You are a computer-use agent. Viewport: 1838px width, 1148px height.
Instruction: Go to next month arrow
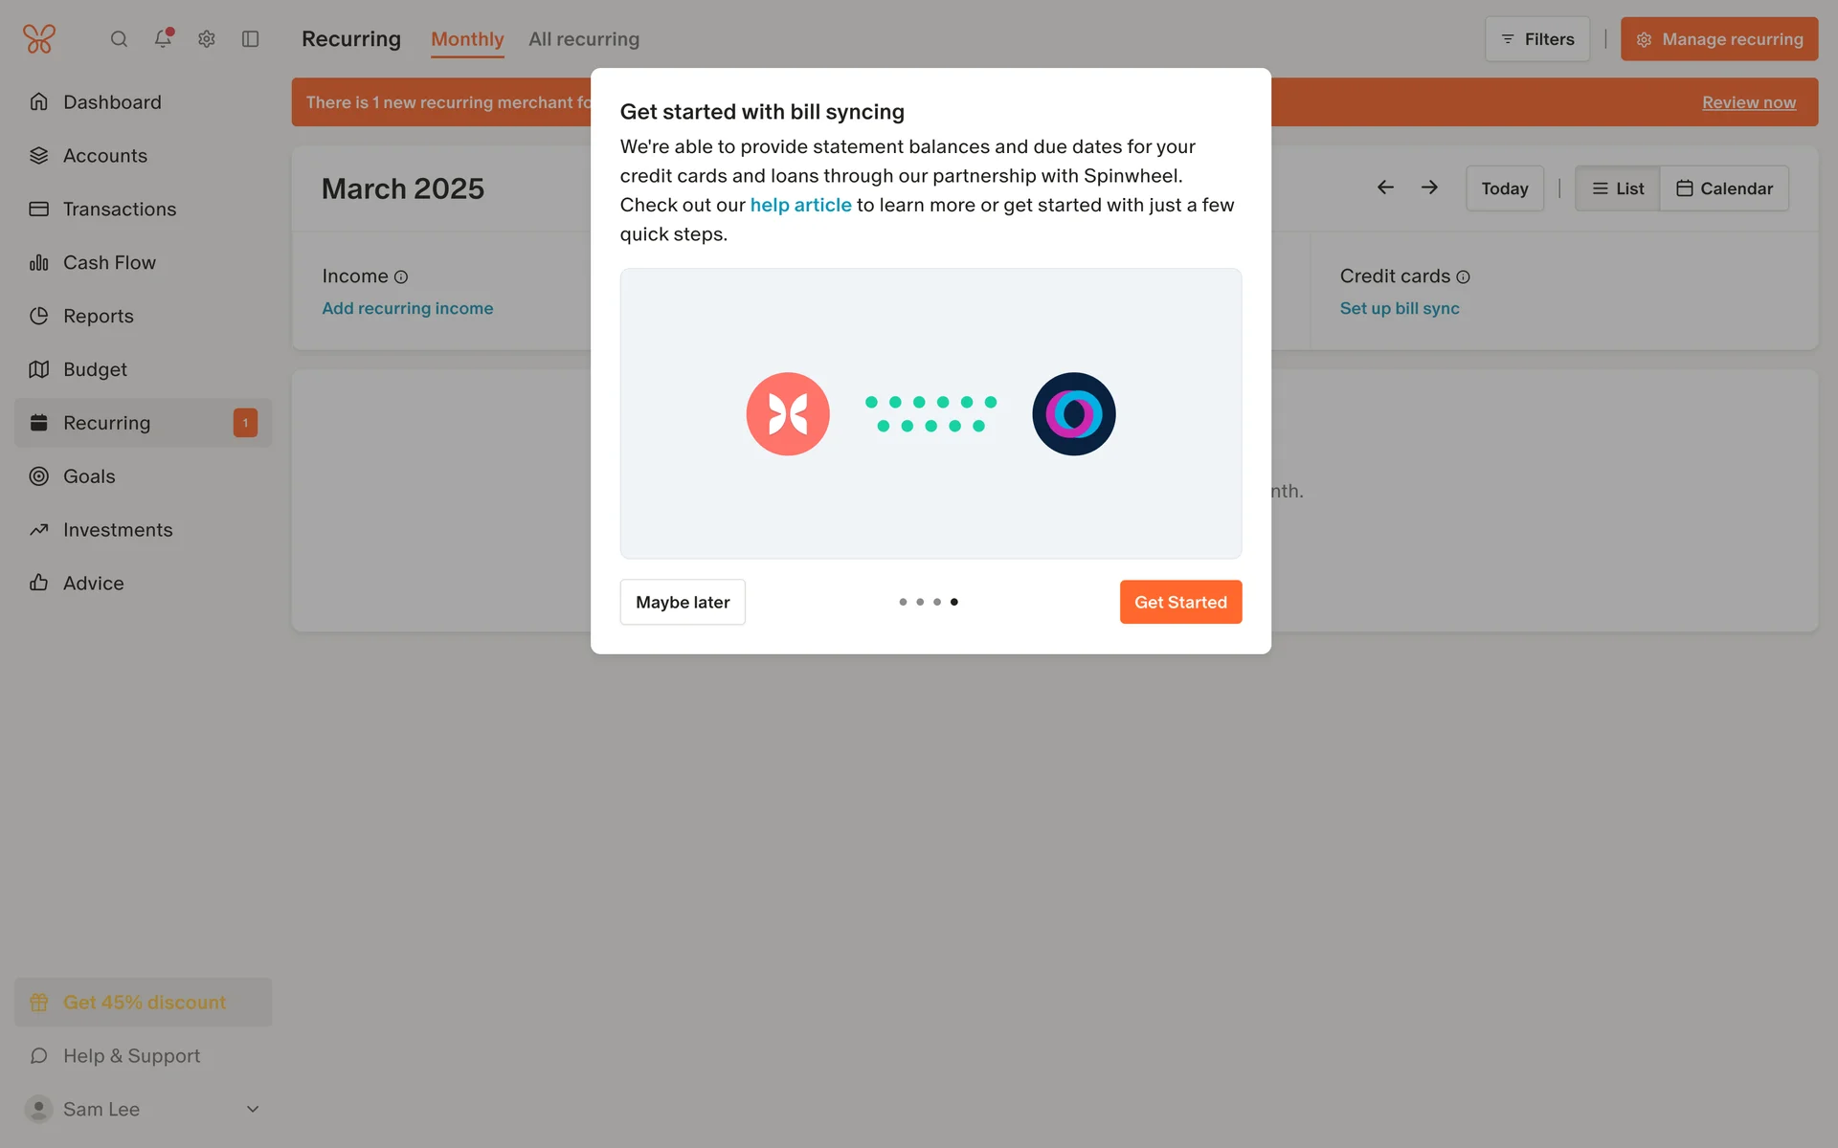point(1429,188)
